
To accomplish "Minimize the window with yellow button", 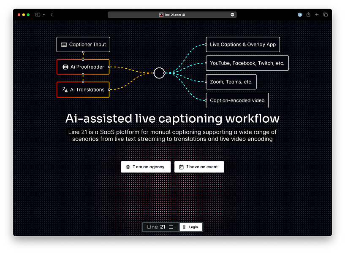I will coord(24,15).
